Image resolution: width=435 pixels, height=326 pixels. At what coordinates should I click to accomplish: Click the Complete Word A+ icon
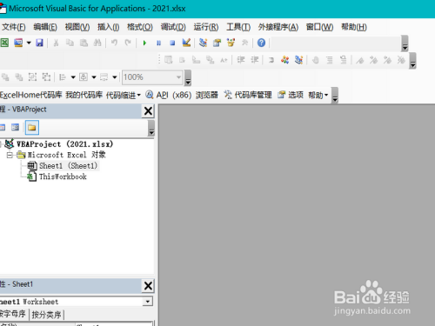224,60
